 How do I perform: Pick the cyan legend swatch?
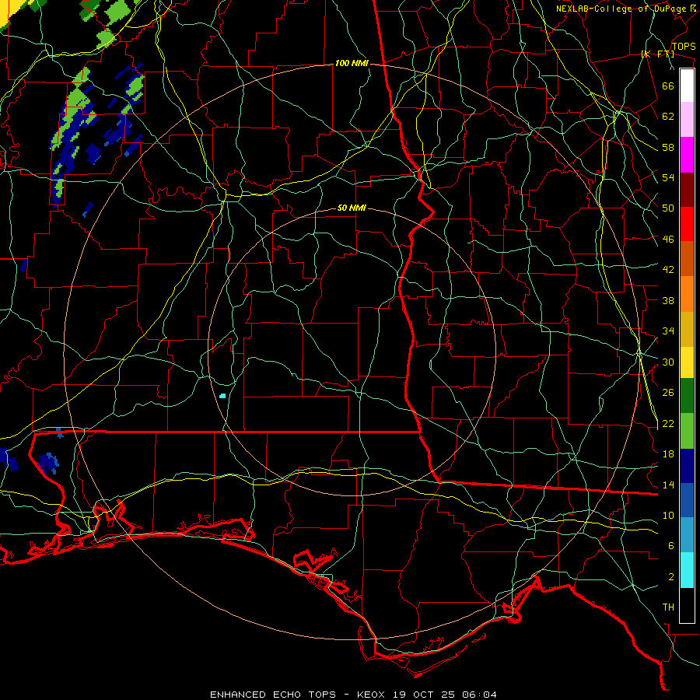click(x=687, y=570)
